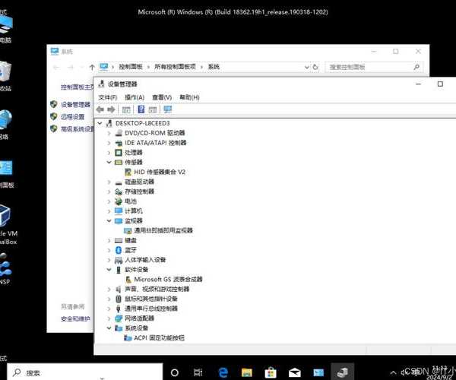The image size is (456, 380).
Task: Click the Forward arrow in Device Manager toolbar
Action: (111, 109)
